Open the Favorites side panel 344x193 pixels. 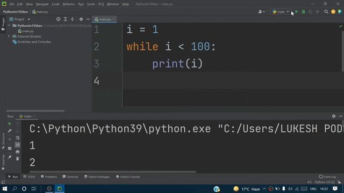(3, 162)
